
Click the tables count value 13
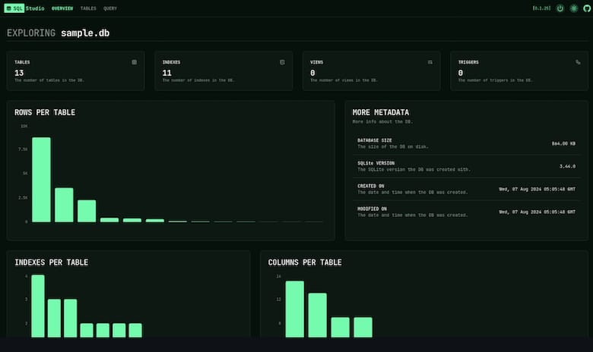[x=19, y=73]
